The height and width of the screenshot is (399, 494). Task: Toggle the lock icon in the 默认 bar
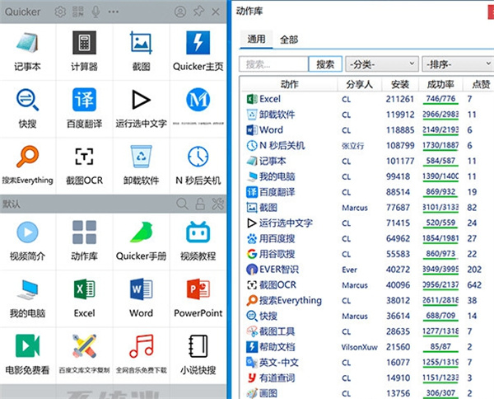coord(200,204)
